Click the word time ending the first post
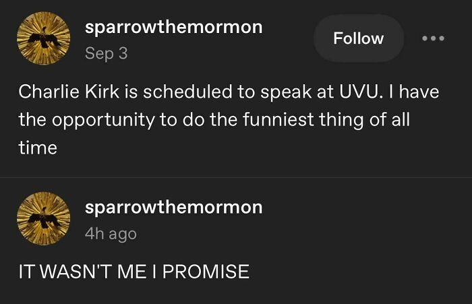 (x=37, y=148)
